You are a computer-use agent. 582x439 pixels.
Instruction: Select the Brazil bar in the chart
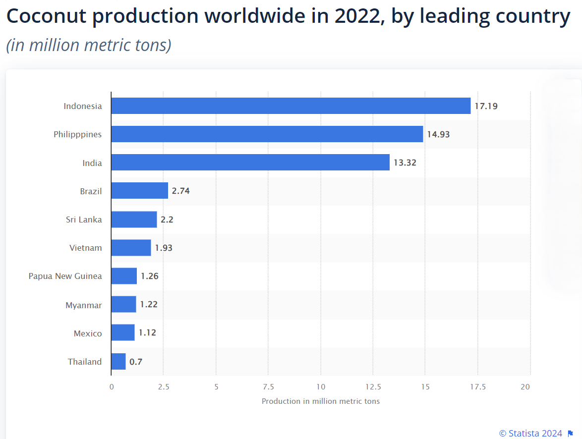[x=139, y=191]
